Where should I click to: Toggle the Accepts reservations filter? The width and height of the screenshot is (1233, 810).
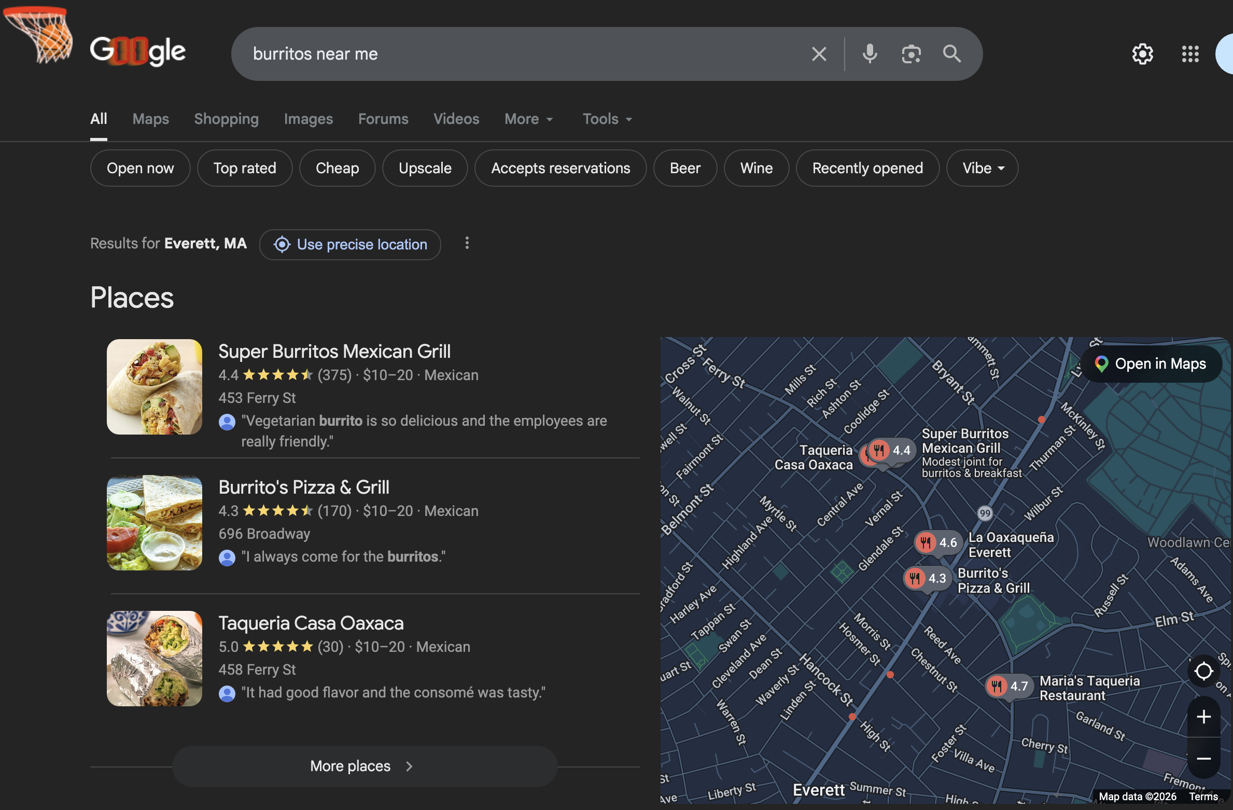561,167
